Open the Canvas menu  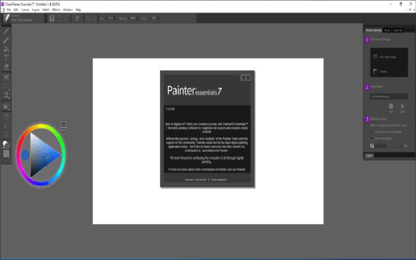25,10
